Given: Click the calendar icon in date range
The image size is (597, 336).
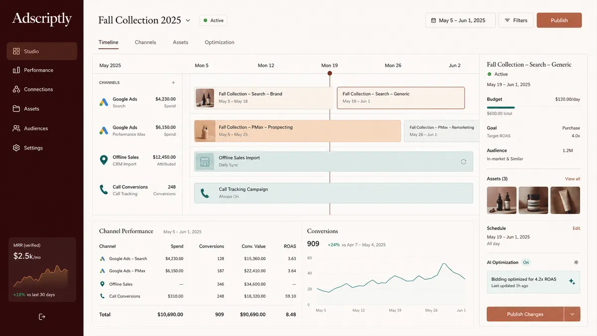Looking at the screenshot, I should click(433, 20).
